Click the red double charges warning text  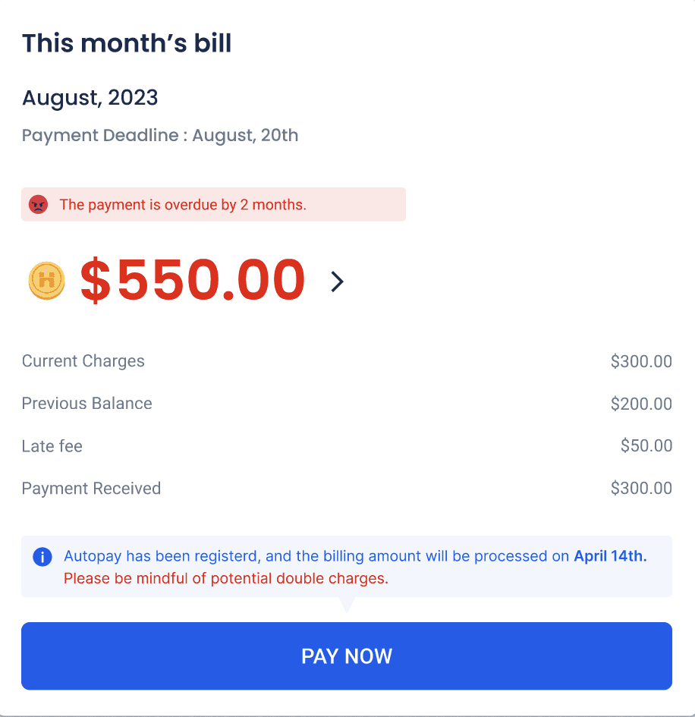[x=226, y=578]
